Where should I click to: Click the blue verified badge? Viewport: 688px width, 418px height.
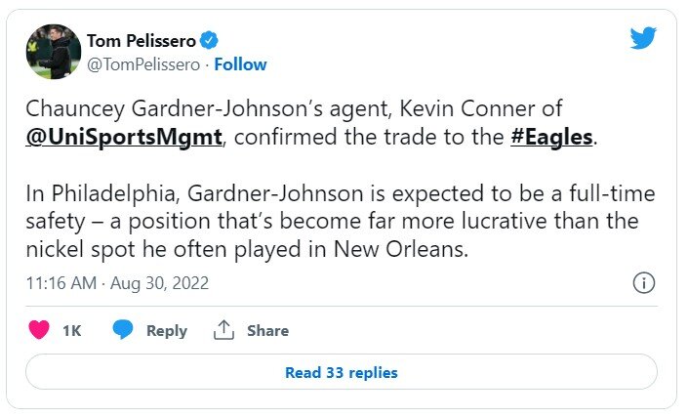(x=209, y=40)
